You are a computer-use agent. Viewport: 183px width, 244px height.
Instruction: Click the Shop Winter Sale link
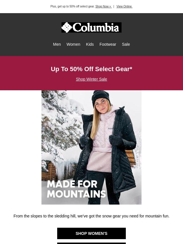click(91, 79)
